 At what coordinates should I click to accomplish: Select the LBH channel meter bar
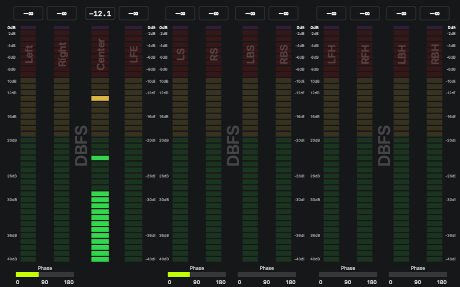401,143
